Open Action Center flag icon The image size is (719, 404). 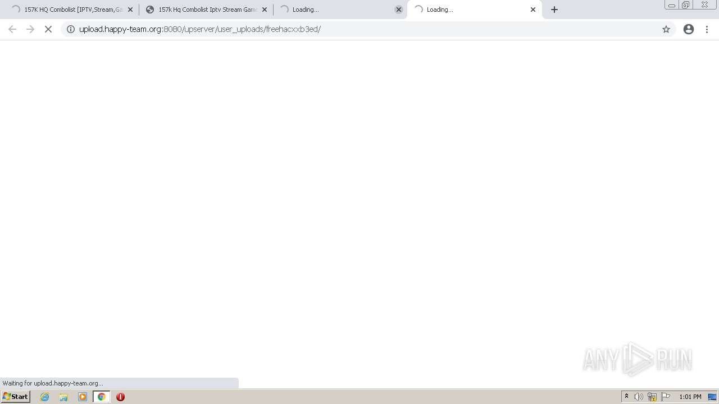666,397
